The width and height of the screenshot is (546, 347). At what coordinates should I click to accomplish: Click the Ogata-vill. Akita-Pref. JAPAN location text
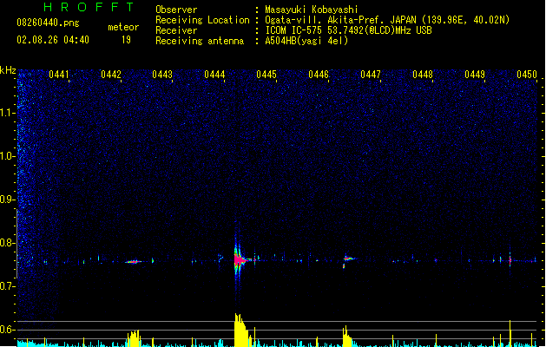pos(340,20)
